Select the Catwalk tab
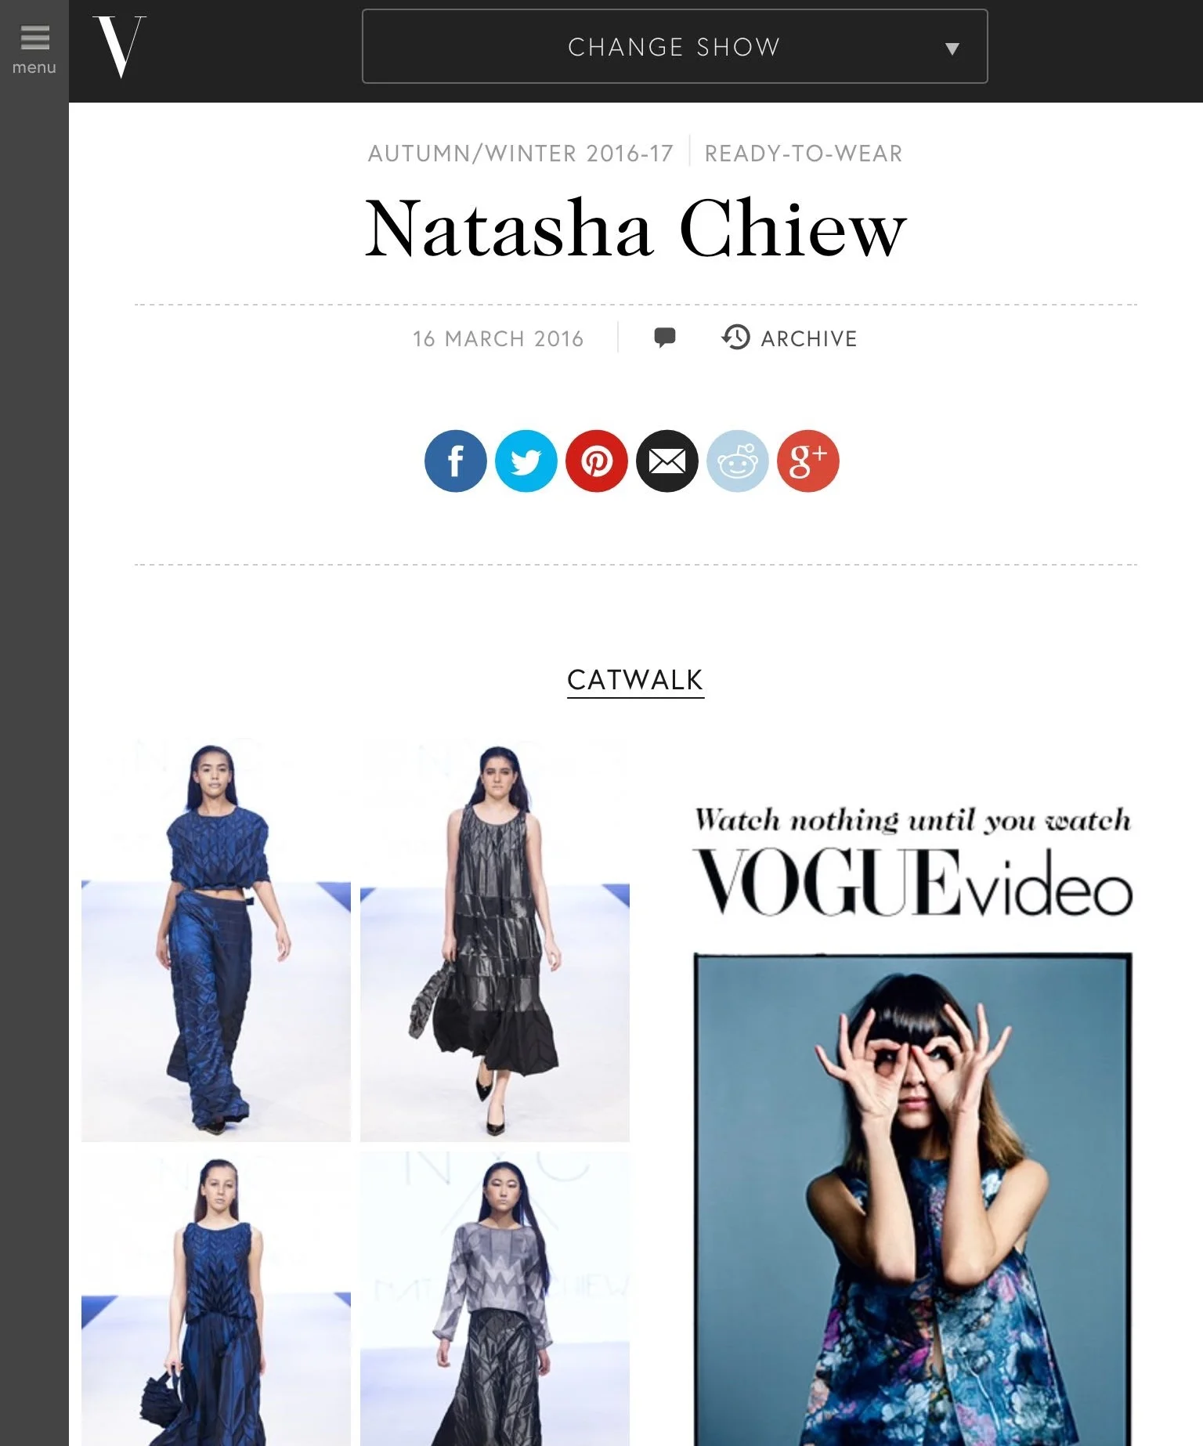This screenshot has height=1446, width=1203. (635, 680)
